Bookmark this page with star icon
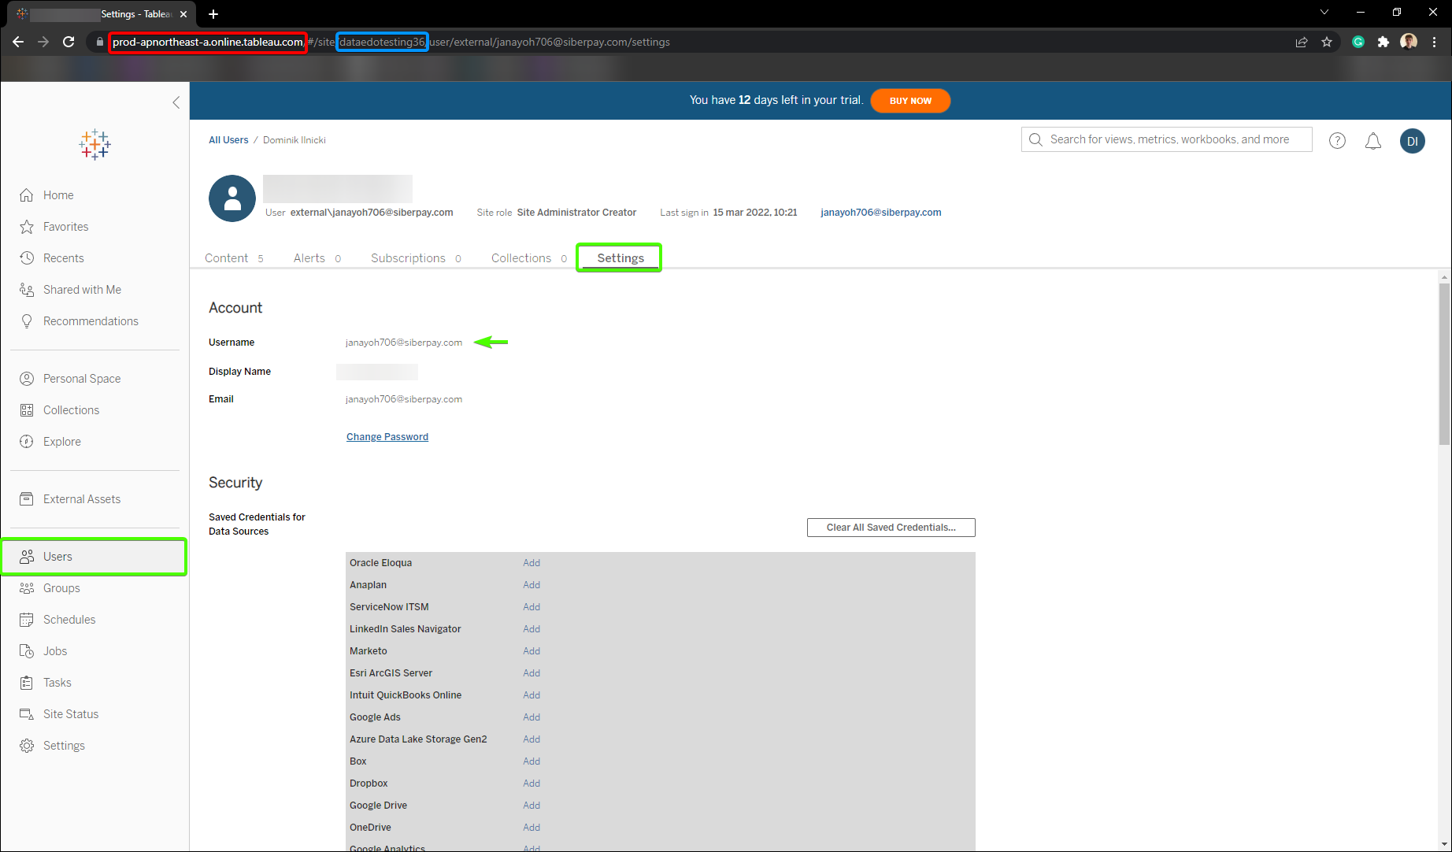 (1327, 42)
